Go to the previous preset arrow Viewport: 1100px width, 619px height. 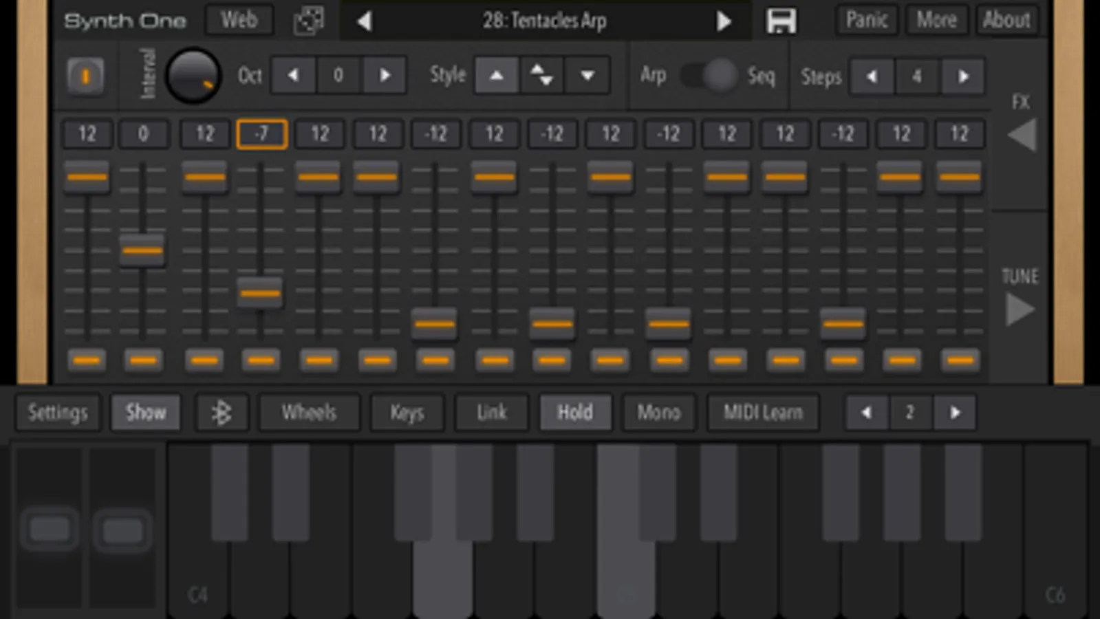365,21
